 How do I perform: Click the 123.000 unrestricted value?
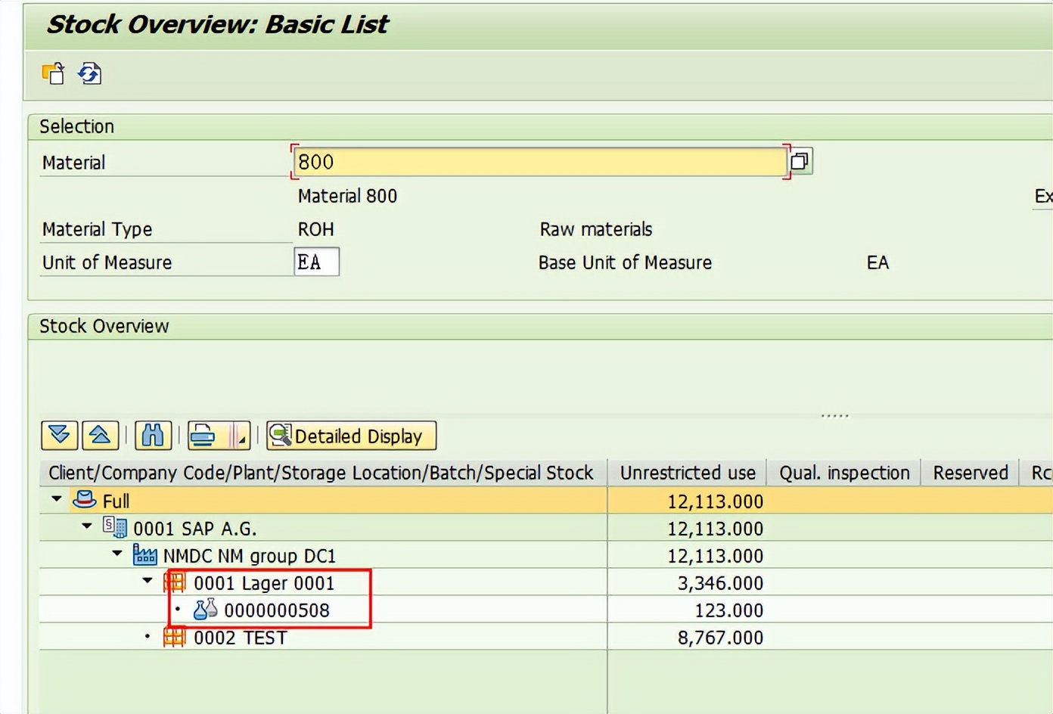point(729,610)
